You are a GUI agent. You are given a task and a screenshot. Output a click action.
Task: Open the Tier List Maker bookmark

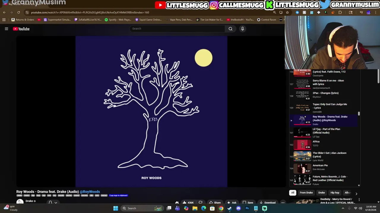point(209,20)
